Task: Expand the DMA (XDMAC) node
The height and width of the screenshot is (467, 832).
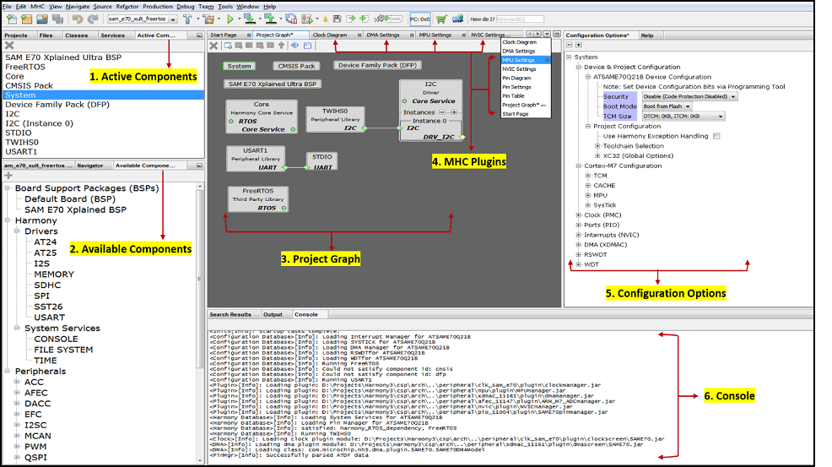Action: pyautogui.click(x=578, y=245)
